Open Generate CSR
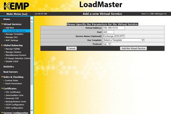The width and height of the screenshot is (171, 114). pyautogui.click(x=12, y=98)
